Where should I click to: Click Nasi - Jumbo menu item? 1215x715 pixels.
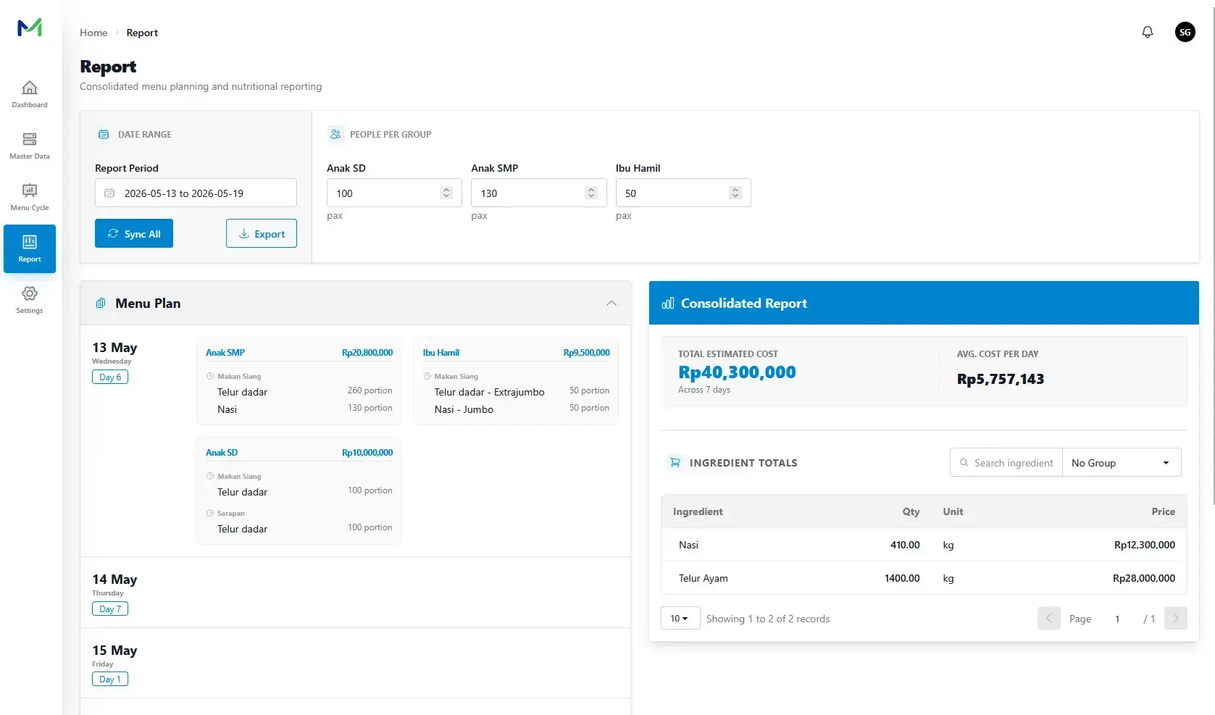point(464,409)
